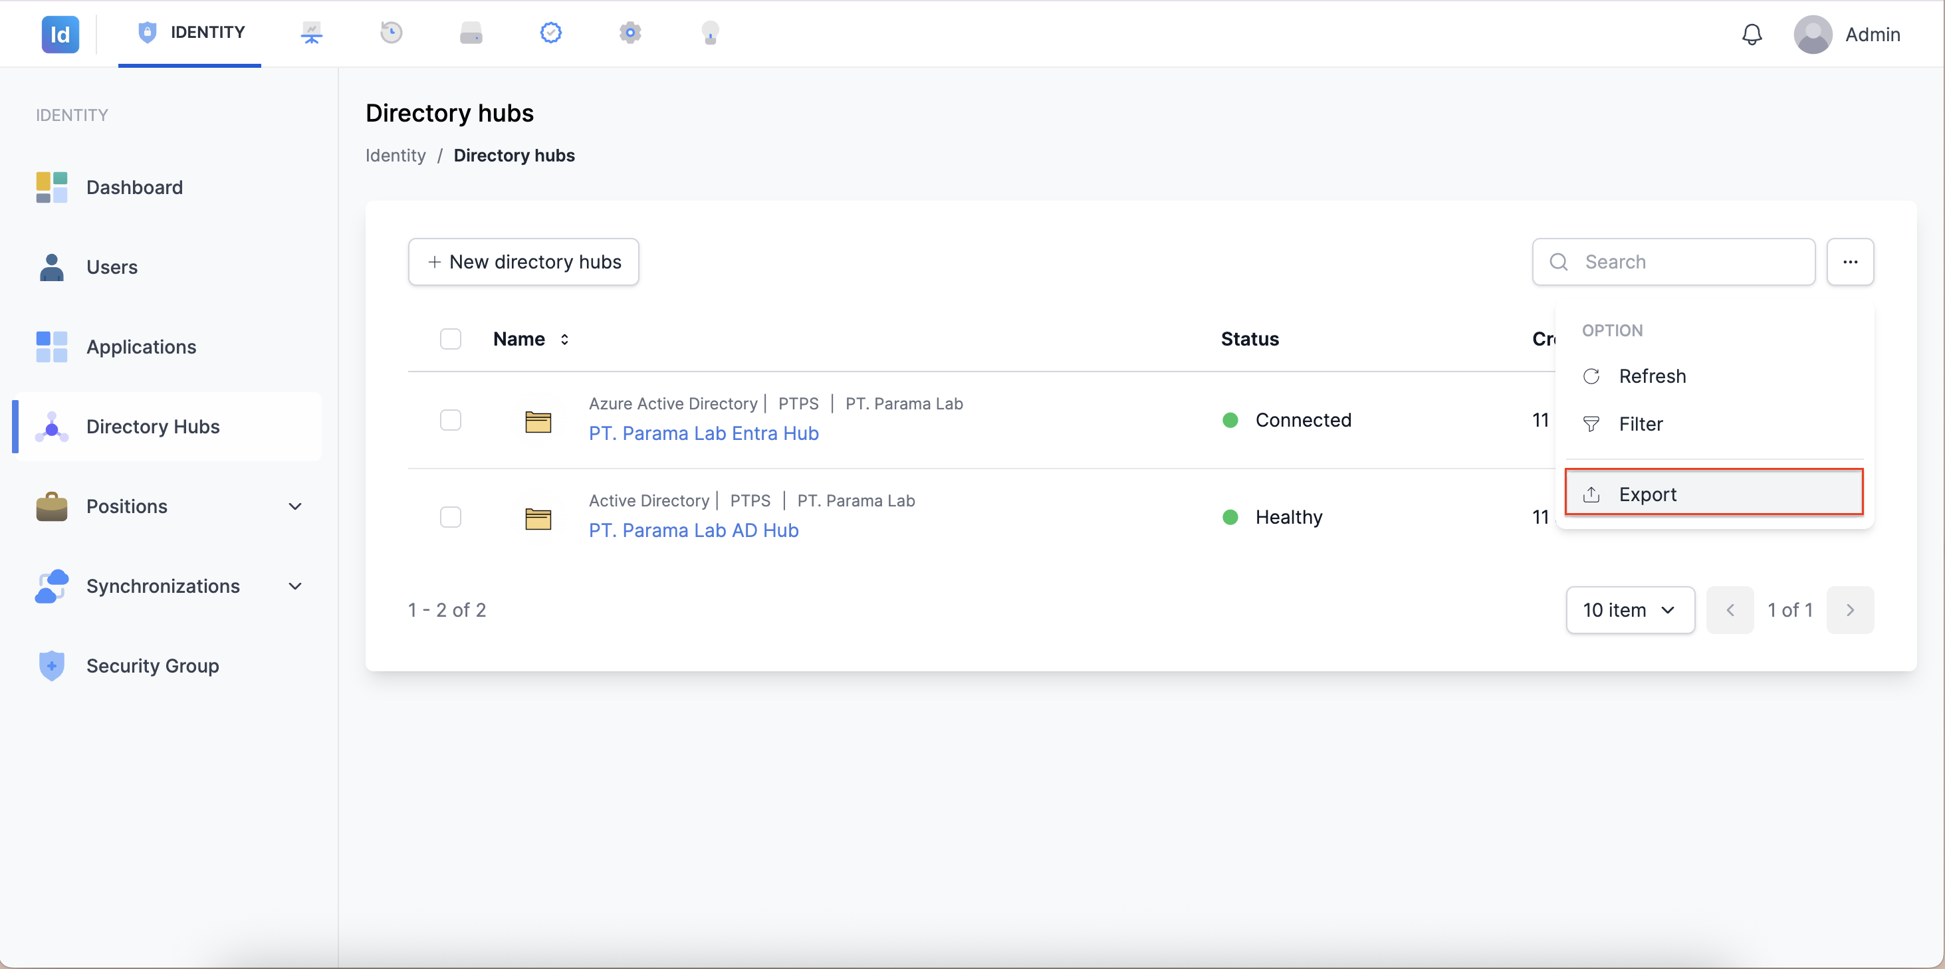
Task: Click the Admin user avatar
Action: point(1813,34)
